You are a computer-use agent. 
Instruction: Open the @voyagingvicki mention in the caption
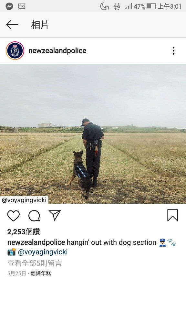click(x=43, y=252)
